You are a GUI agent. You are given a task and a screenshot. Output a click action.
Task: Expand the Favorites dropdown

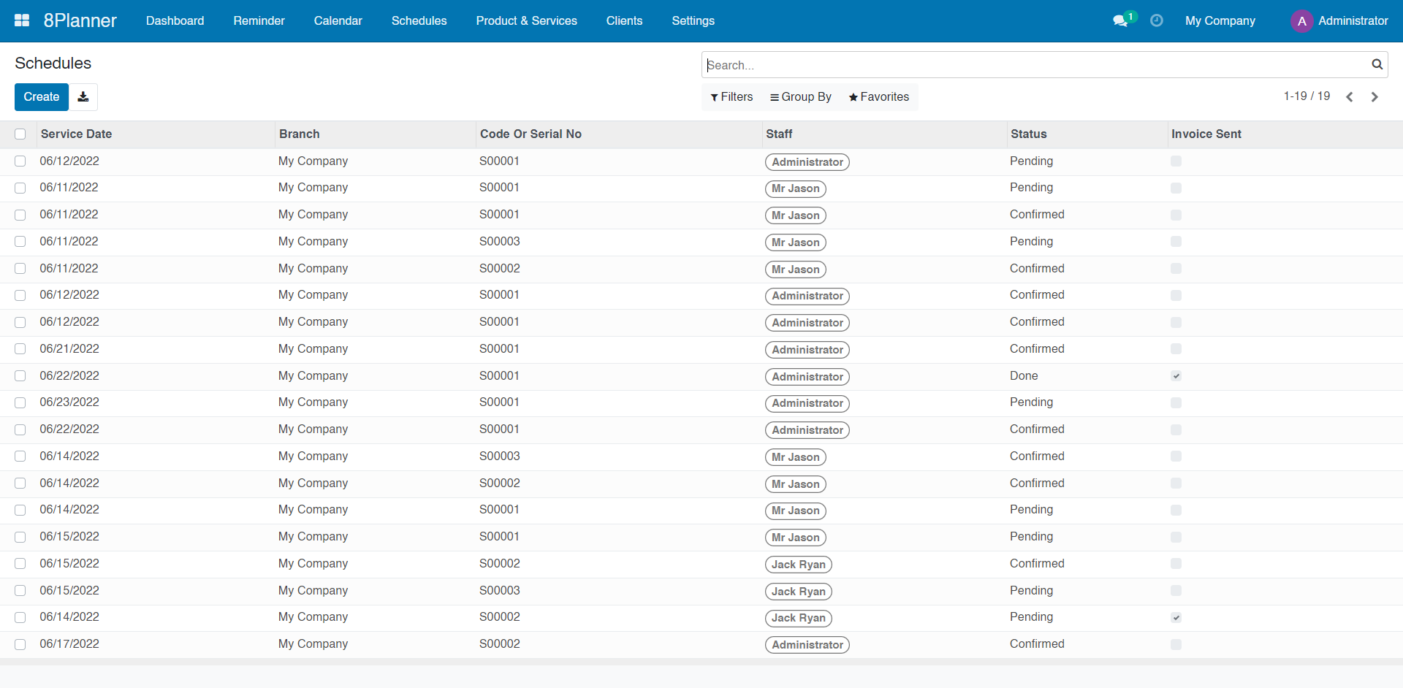878,96
